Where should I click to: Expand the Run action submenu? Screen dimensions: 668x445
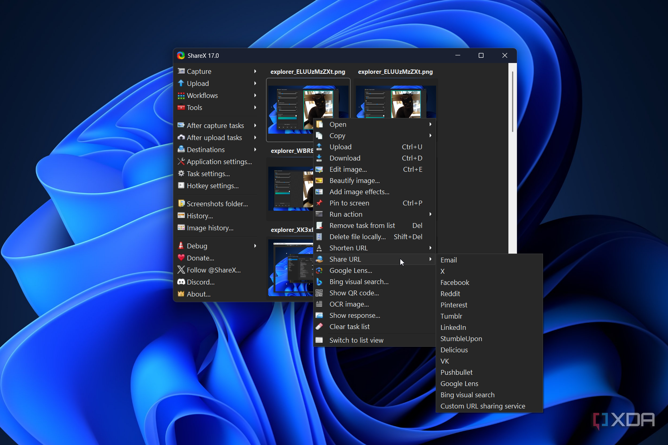(x=430, y=214)
